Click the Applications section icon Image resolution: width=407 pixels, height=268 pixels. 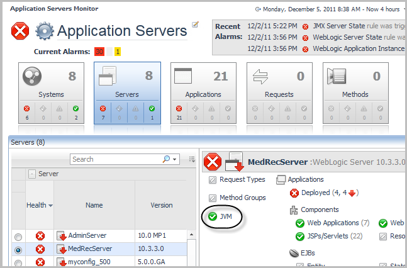coord(281,180)
